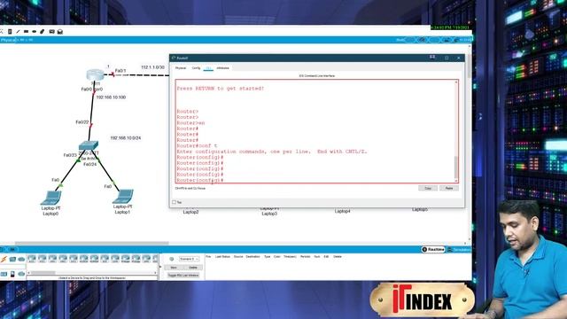Click the router icon in the topology

click(x=95, y=74)
